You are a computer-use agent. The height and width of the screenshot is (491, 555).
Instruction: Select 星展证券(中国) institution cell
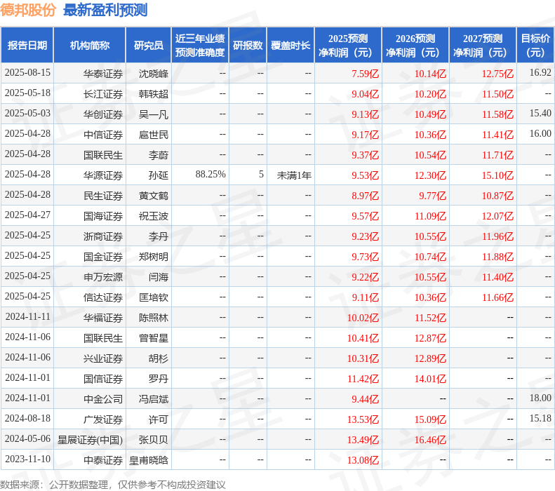tap(90, 440)
